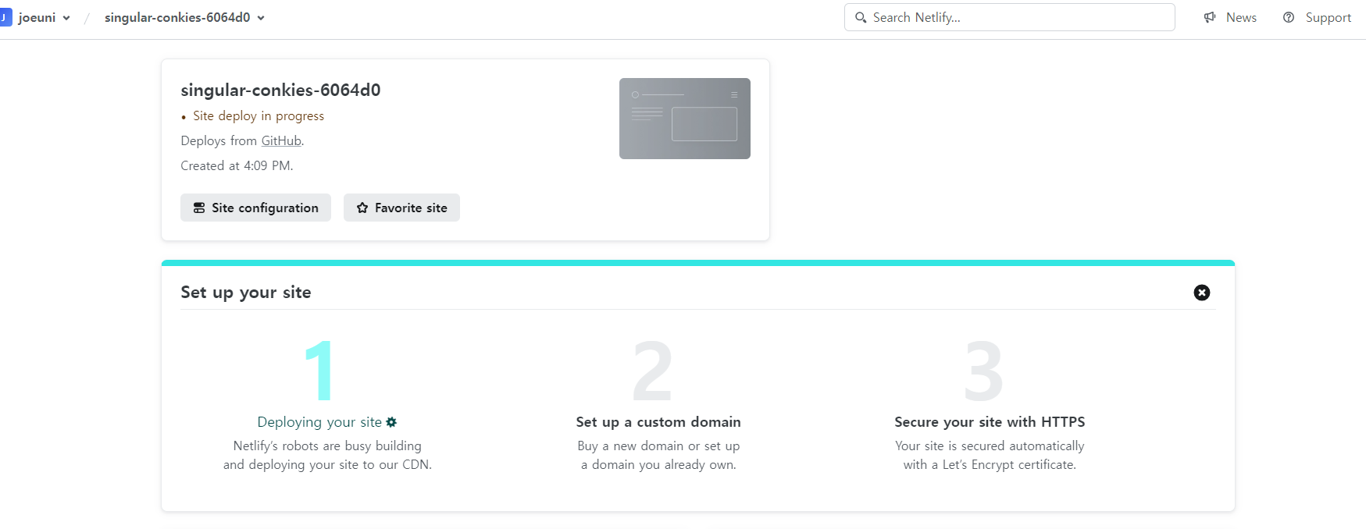Click the singular-conkies-6064d0 site title
This screenshot has width=1366, height=529.
pos(280,90)
